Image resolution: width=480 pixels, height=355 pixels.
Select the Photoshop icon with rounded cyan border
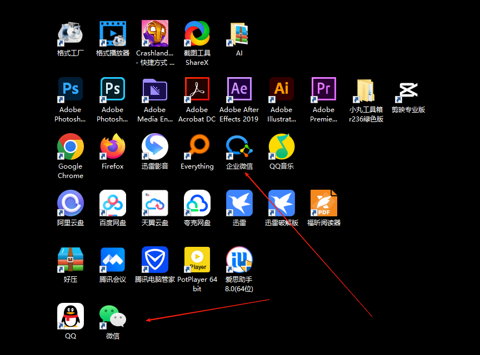click(x=113, y=90)
